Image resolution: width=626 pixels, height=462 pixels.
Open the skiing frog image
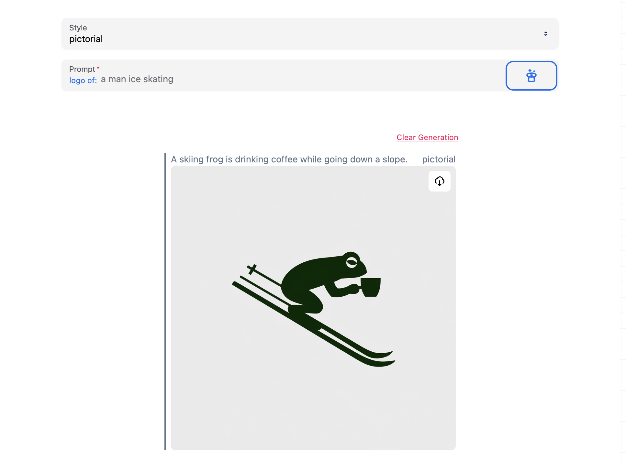pyautogui.click(x=313, y=308)
